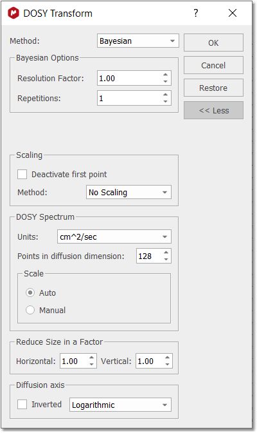Viewport: 257px width, 433px height.
Task: Increase Resolution Factor with up arrow
Action: point(165,75)
